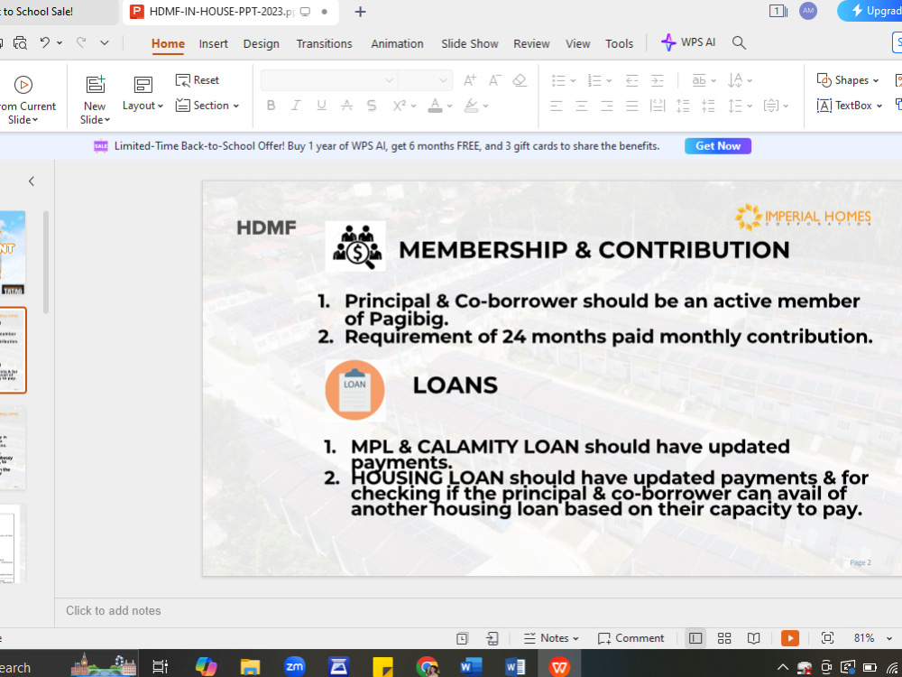Click the Increase Font Size icon
This screenshot has width=902, height=677.
pyautogui.click(x=469, y=80)
